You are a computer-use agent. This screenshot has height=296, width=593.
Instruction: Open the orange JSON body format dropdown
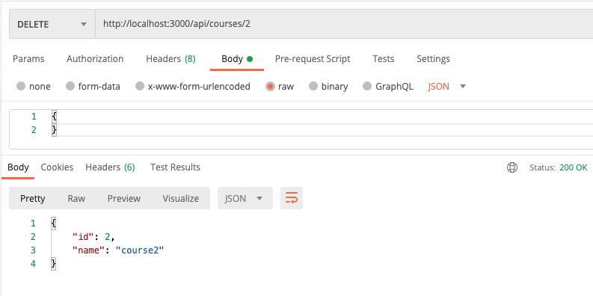[446, 87]
